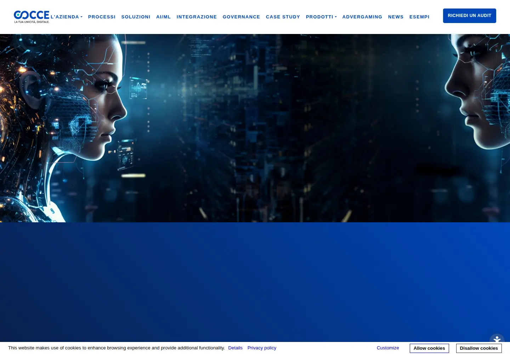510x354 pixels.
Task: Open the CASE STUDY page
Action: (x=283, y=17)
